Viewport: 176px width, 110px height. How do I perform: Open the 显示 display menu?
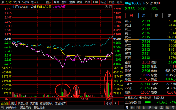tap(49, 2)
